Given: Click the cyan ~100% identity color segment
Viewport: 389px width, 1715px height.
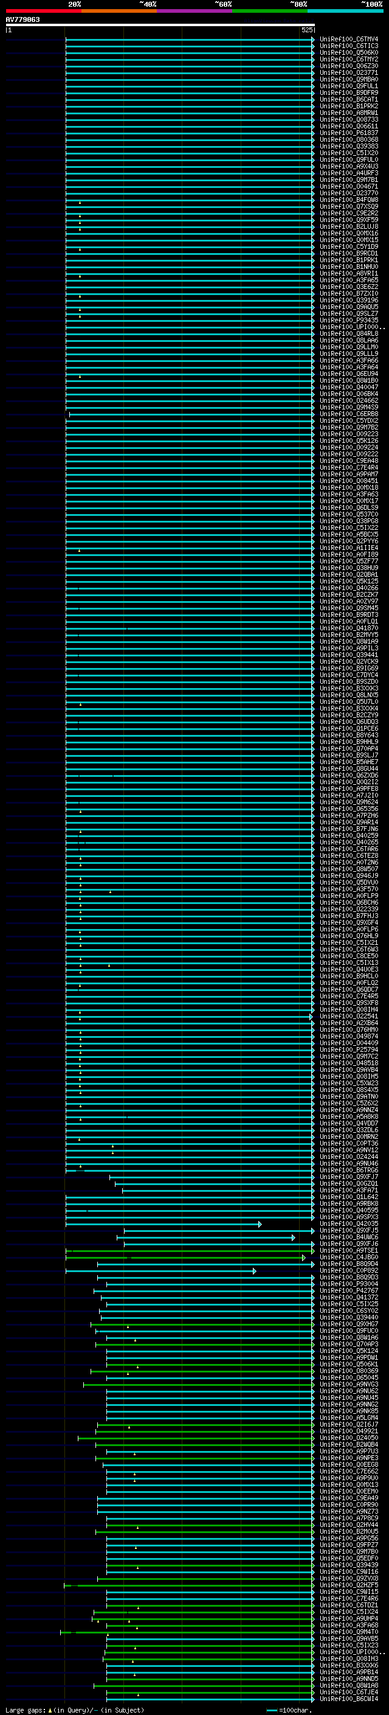Looking at the screenshot, I should 345,11.
